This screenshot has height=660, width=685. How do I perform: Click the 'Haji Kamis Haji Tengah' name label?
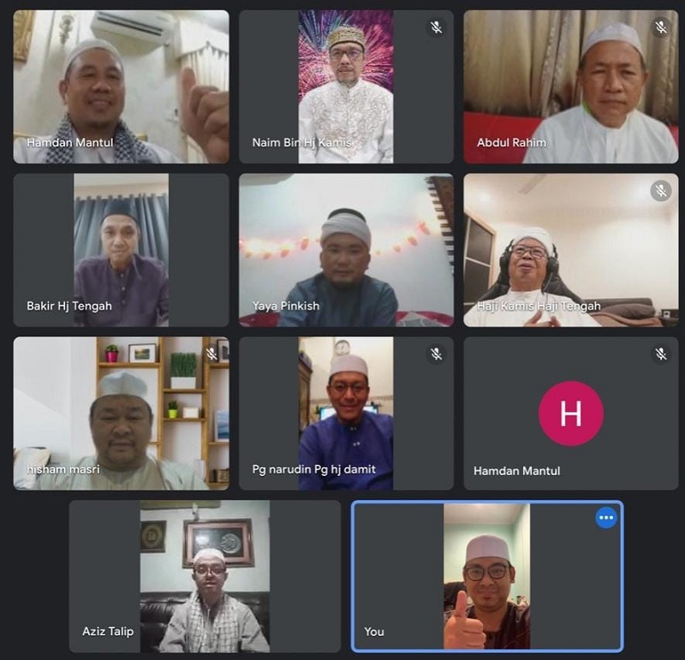tap(539, 306)
